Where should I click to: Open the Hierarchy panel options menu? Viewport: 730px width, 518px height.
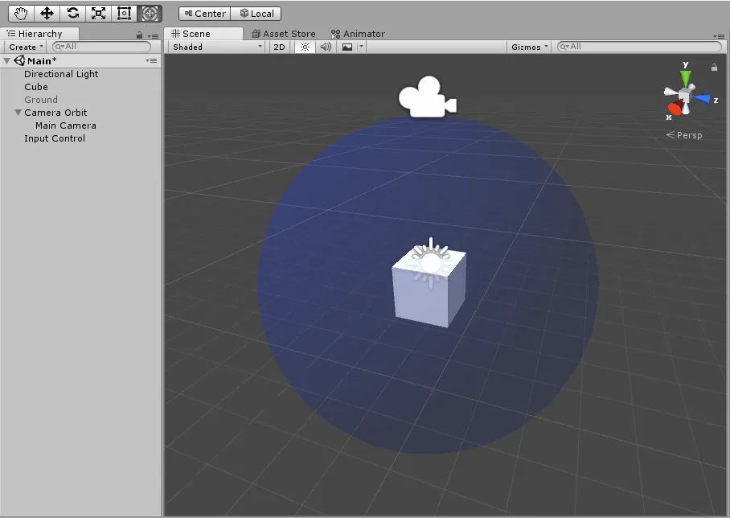click(153, 35)
